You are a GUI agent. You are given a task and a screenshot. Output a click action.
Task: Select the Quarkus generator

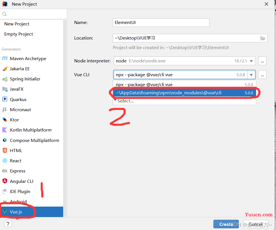[x=32, y=99]
